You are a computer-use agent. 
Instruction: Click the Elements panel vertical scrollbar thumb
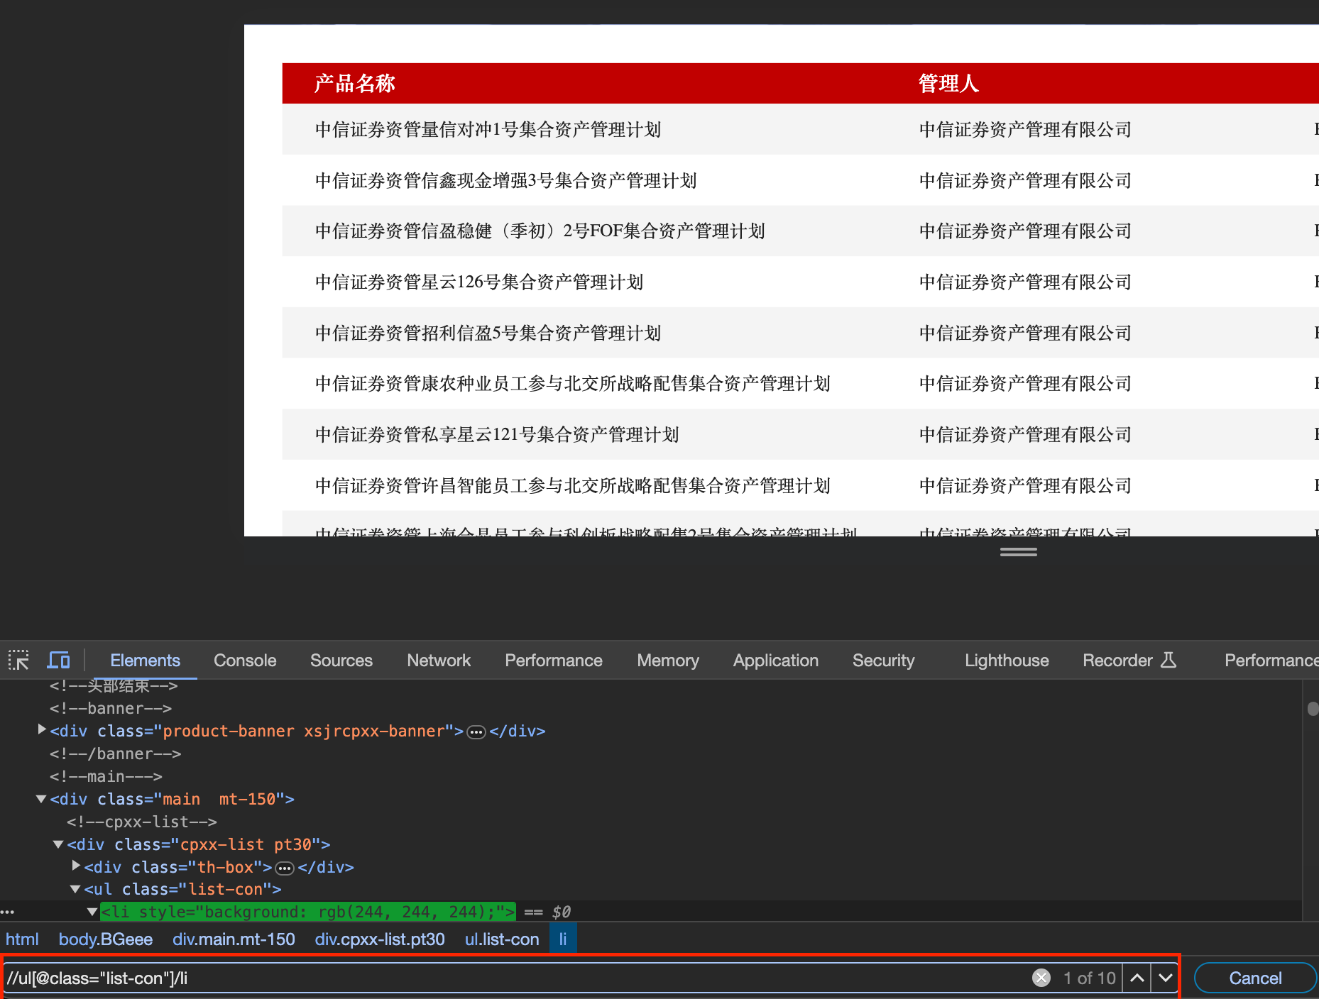(1313, 708)
